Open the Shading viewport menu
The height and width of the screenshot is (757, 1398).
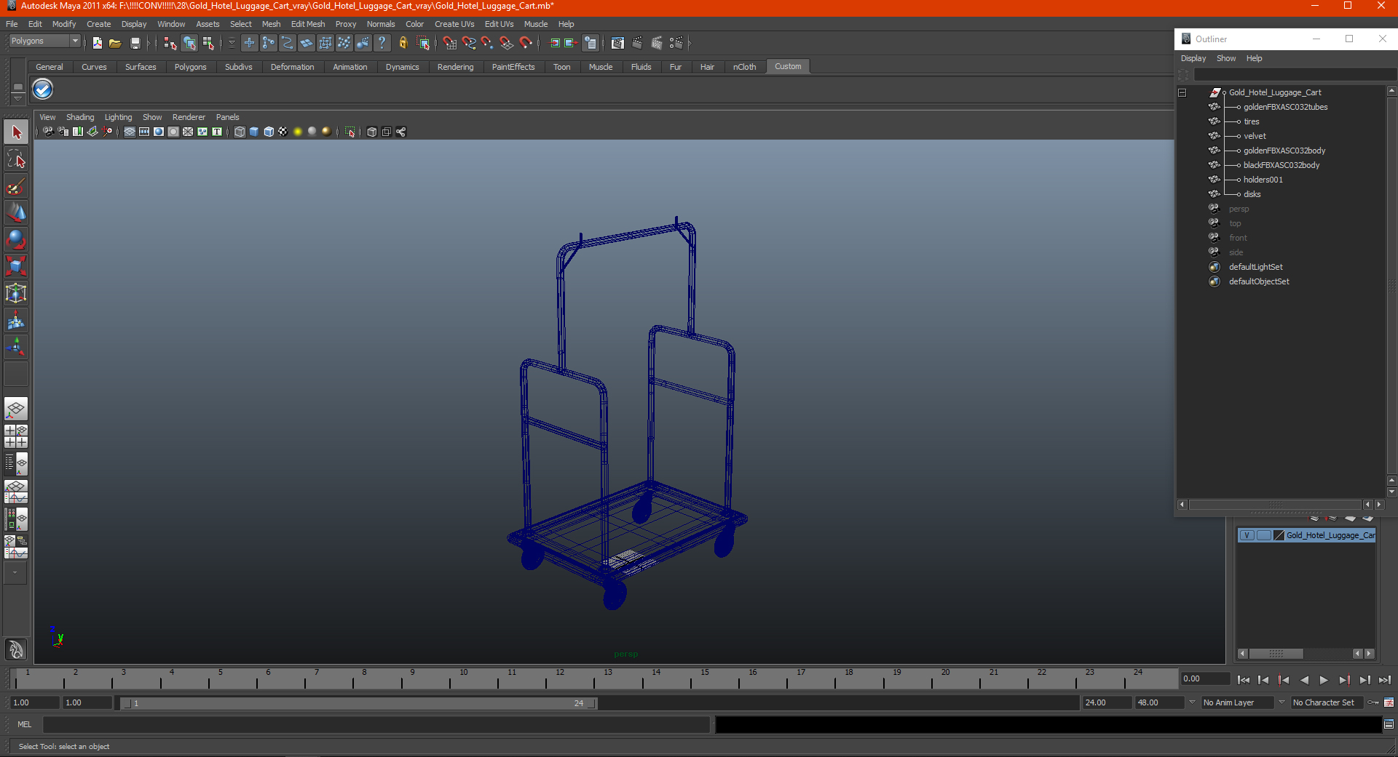click(x=80, y=117)
